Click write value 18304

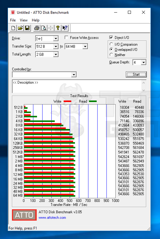click(125, 107)
